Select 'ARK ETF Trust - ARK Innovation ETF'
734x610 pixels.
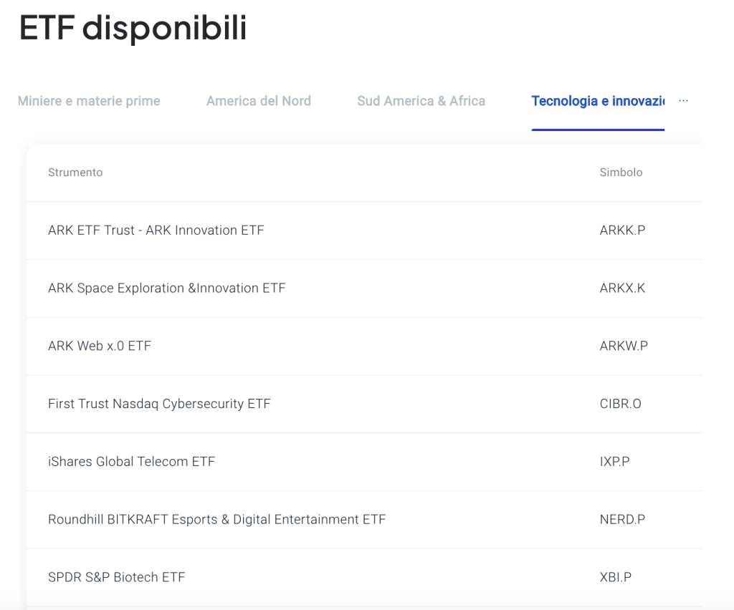pyautogui.click(x=156, y=230)
